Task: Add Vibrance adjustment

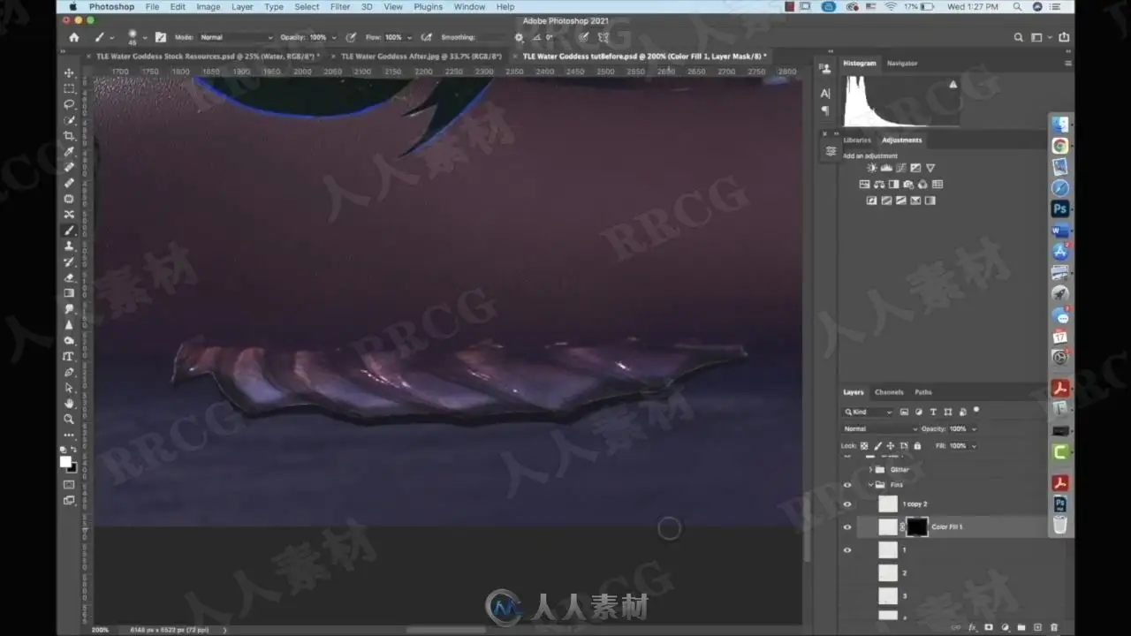Action: [930, 168]
